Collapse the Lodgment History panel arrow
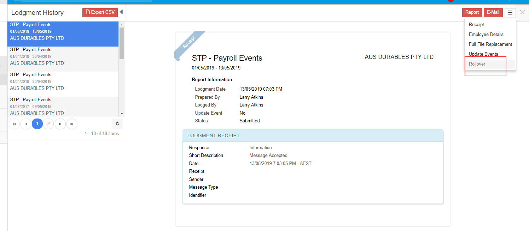The height and width of the screenshot is (231, 529). click(x=121, y=12)
